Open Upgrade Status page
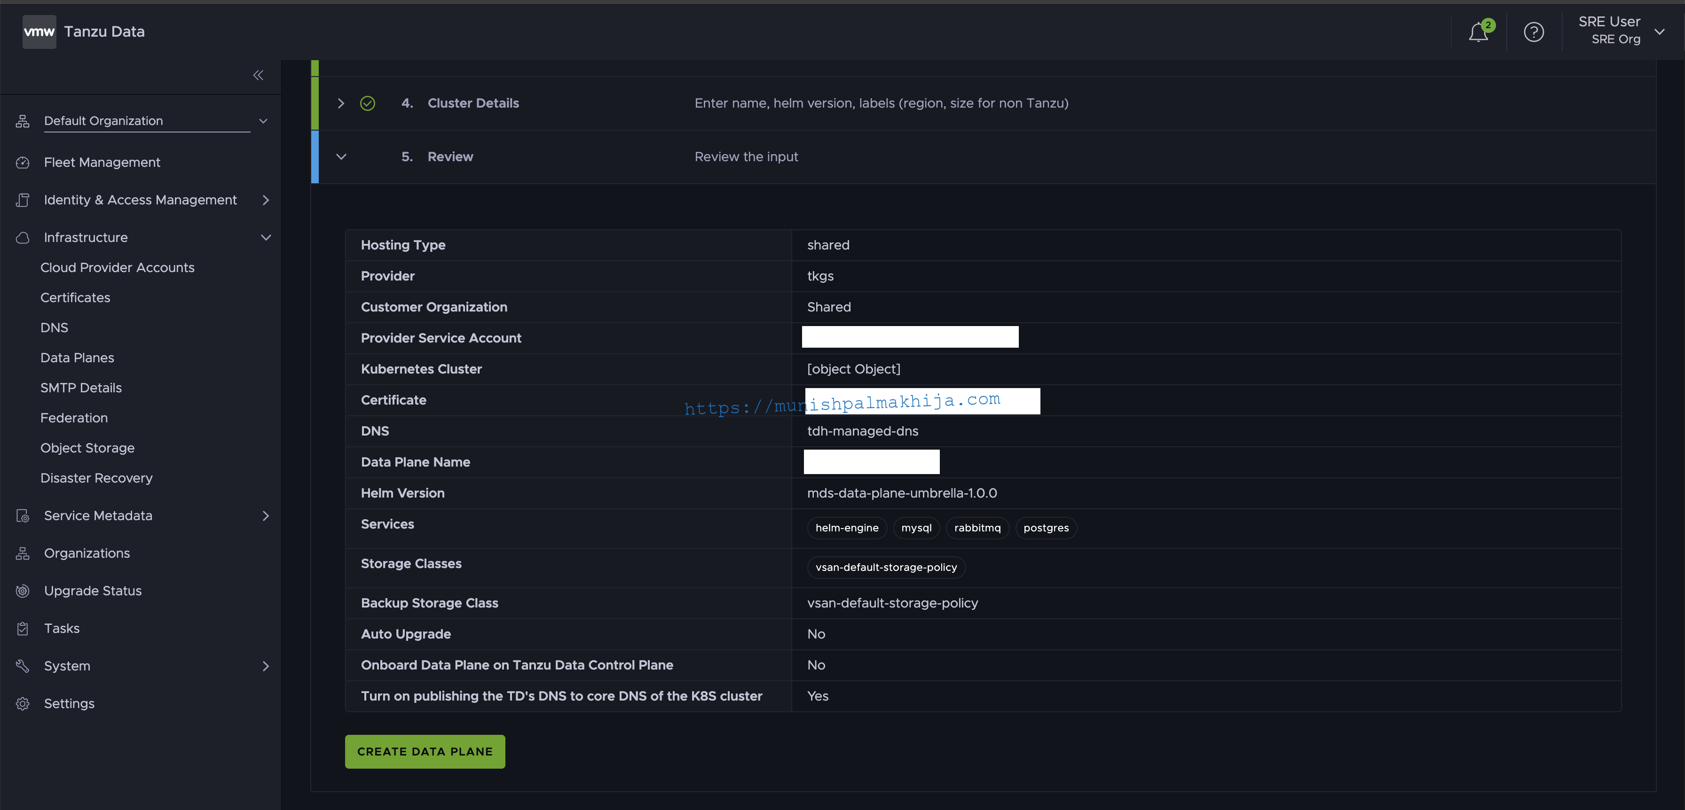Screen dimensions: 1685x810 click(x=93, y=591)
